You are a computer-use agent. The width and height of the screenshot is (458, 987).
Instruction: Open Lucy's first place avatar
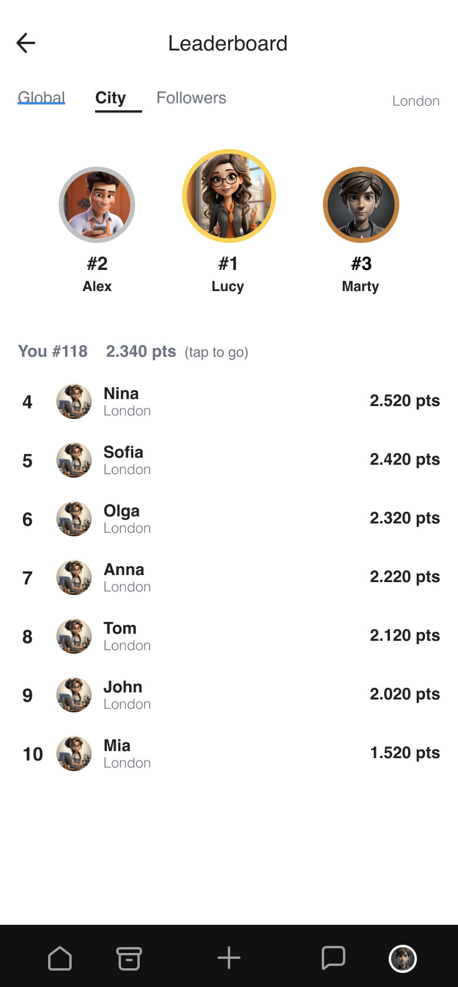(x=228, y=196)
